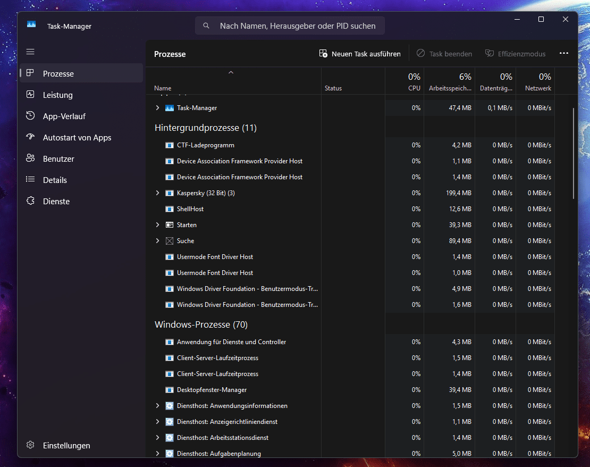The width and height of the screenshot is (590, 467).
Task: Open the Prozesse page in sidebar
Action: [82, 73]
